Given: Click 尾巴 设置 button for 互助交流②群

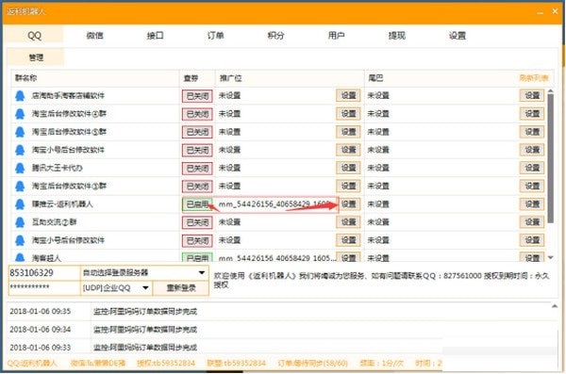Looking at the screenshot, I should [x=532, y=221].
